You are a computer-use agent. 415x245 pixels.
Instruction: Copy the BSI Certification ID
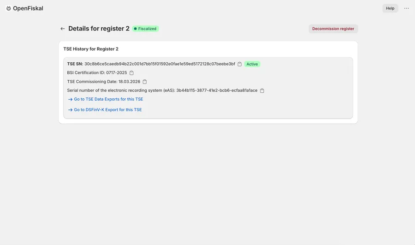pyautogui.click(x=131, y=73)
